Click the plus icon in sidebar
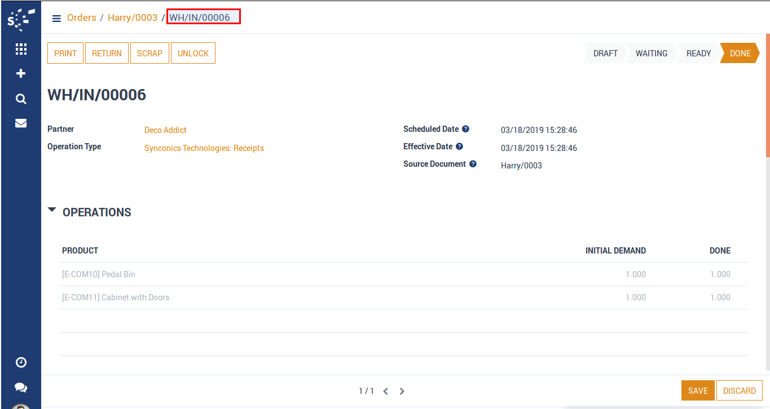 (21, 74)
